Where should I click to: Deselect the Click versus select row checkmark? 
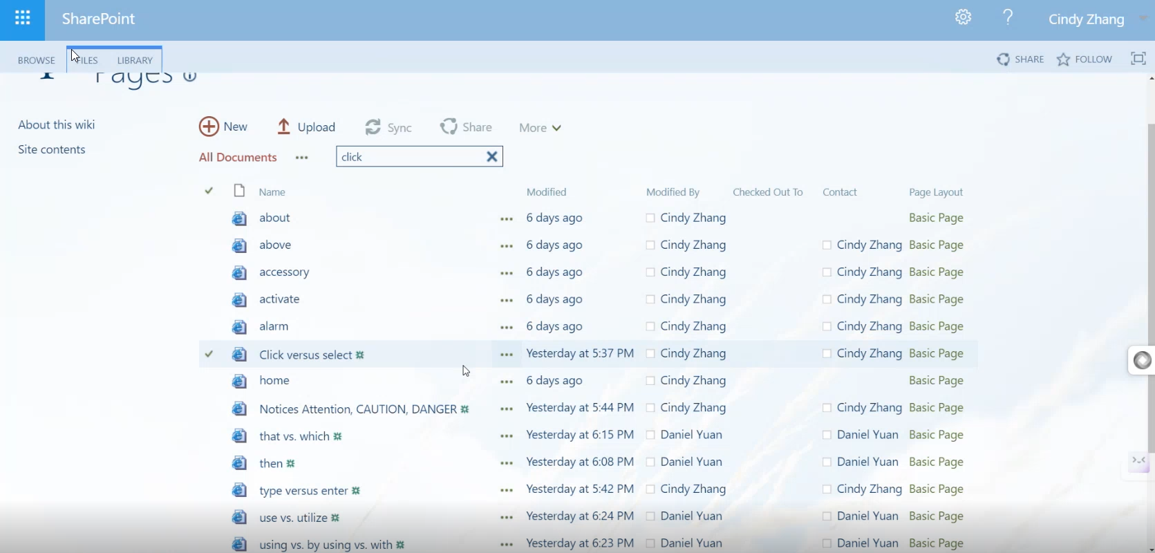tap(209, 354)
